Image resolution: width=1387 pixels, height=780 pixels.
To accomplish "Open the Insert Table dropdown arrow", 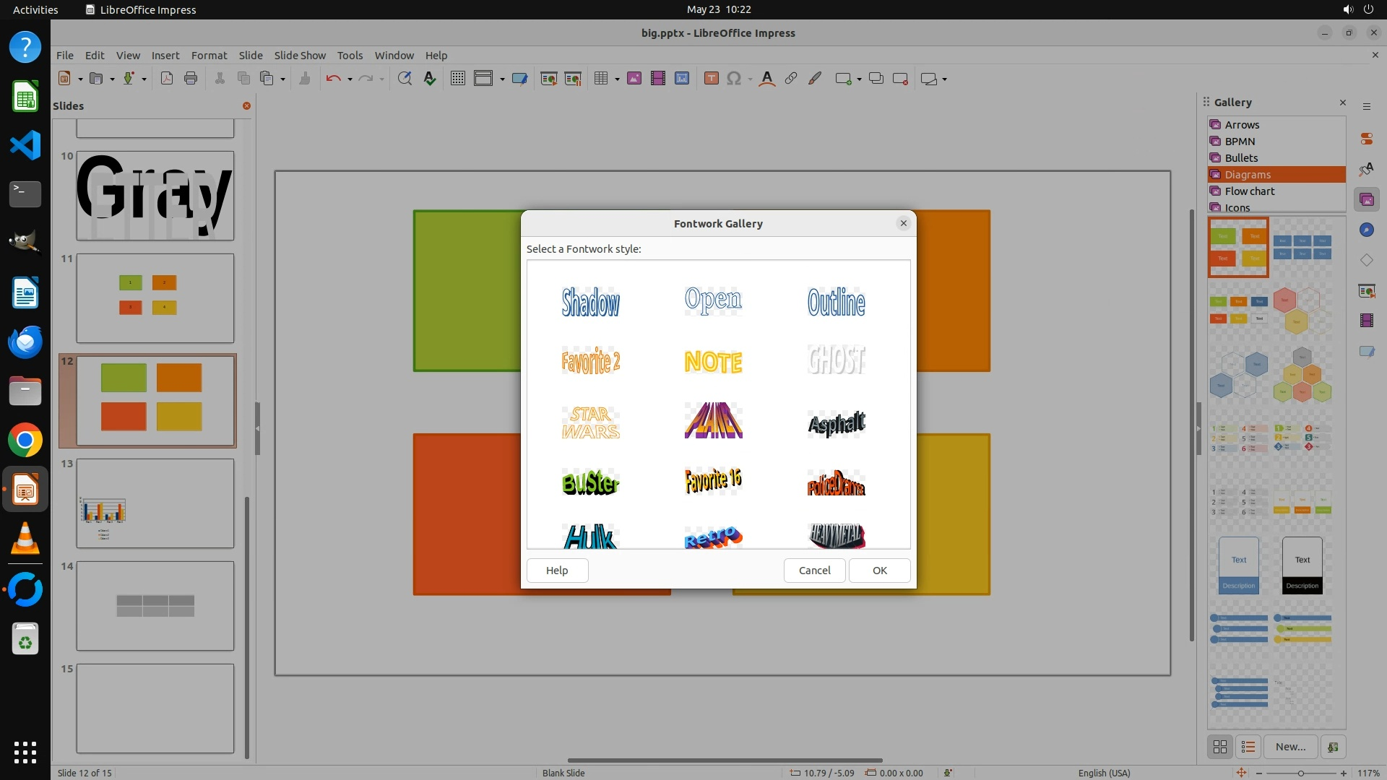I will [x=617, y=79].
